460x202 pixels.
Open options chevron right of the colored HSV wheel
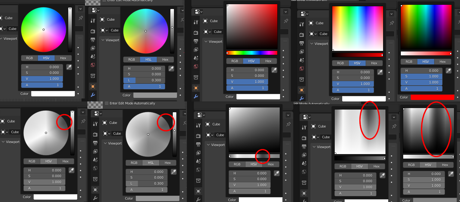point(81,9)
